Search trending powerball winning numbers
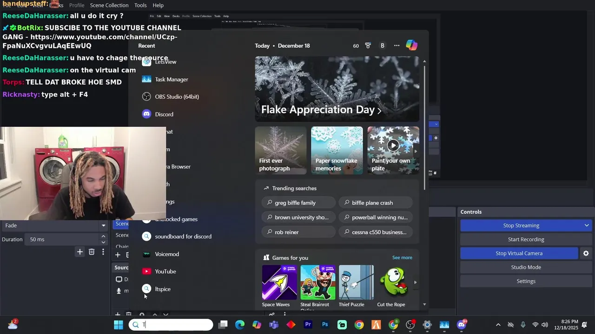This screenshot has width=595, height=334. (376, 217)
